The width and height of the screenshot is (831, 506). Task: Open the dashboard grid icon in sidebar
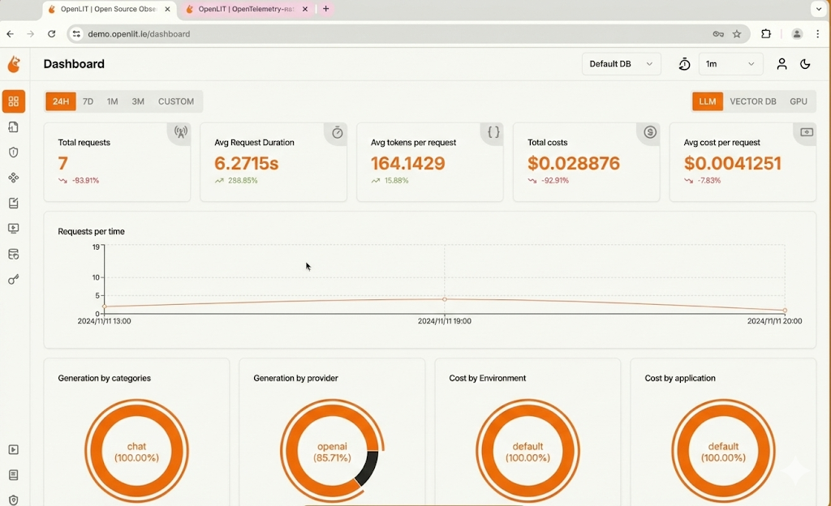14,101
